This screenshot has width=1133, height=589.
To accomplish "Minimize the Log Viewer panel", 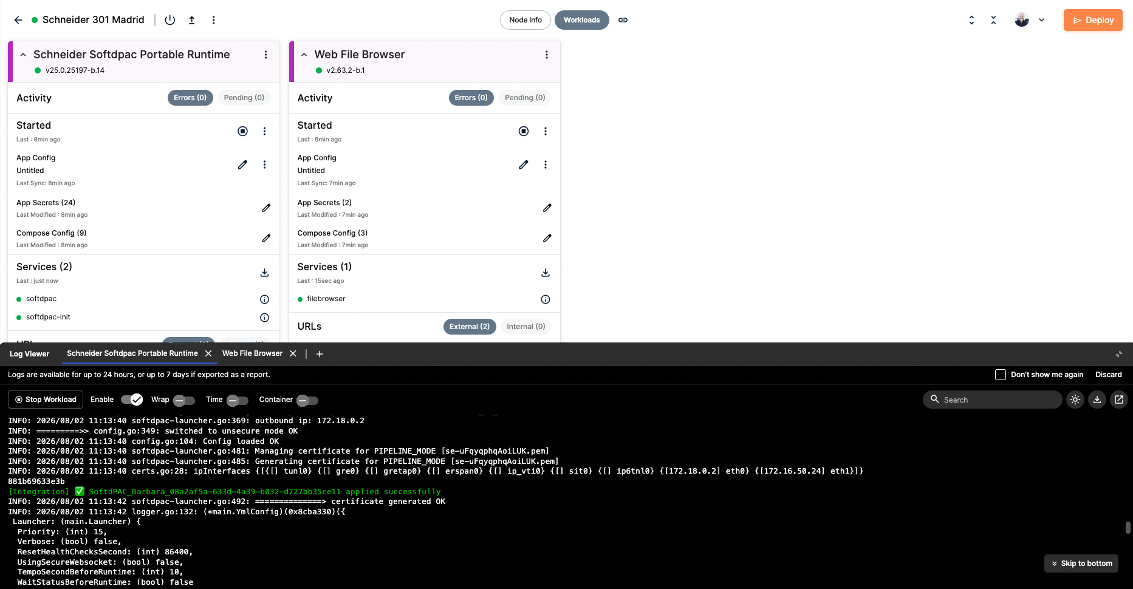I will click(1119, 354).
